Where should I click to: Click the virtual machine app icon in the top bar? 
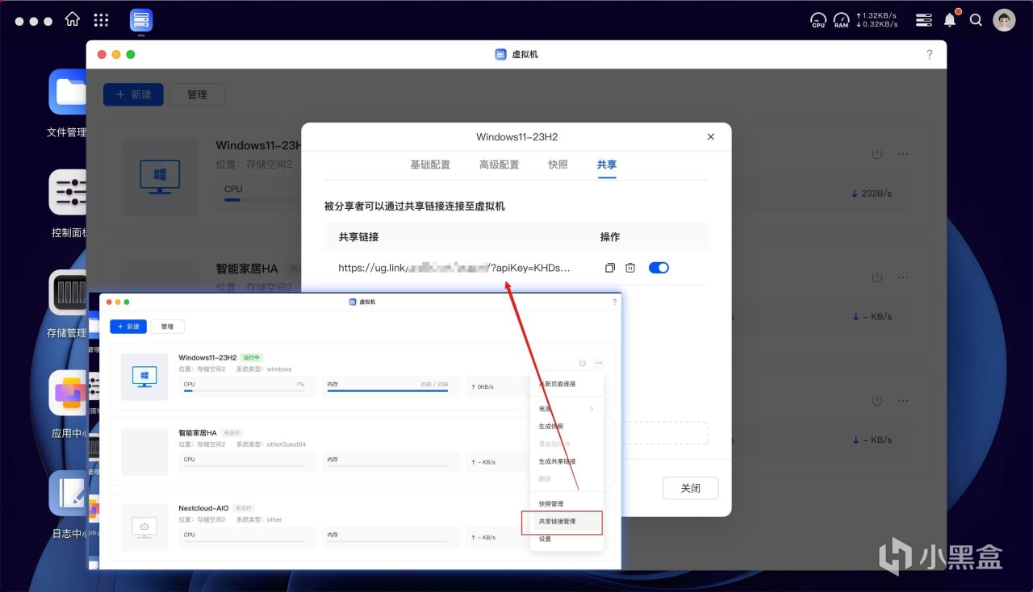(141, 20)
